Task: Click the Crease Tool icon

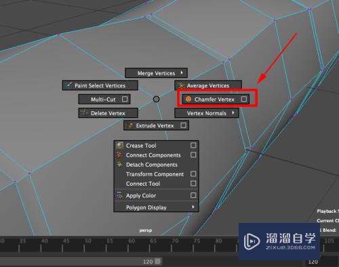Action: click(119, 145)
